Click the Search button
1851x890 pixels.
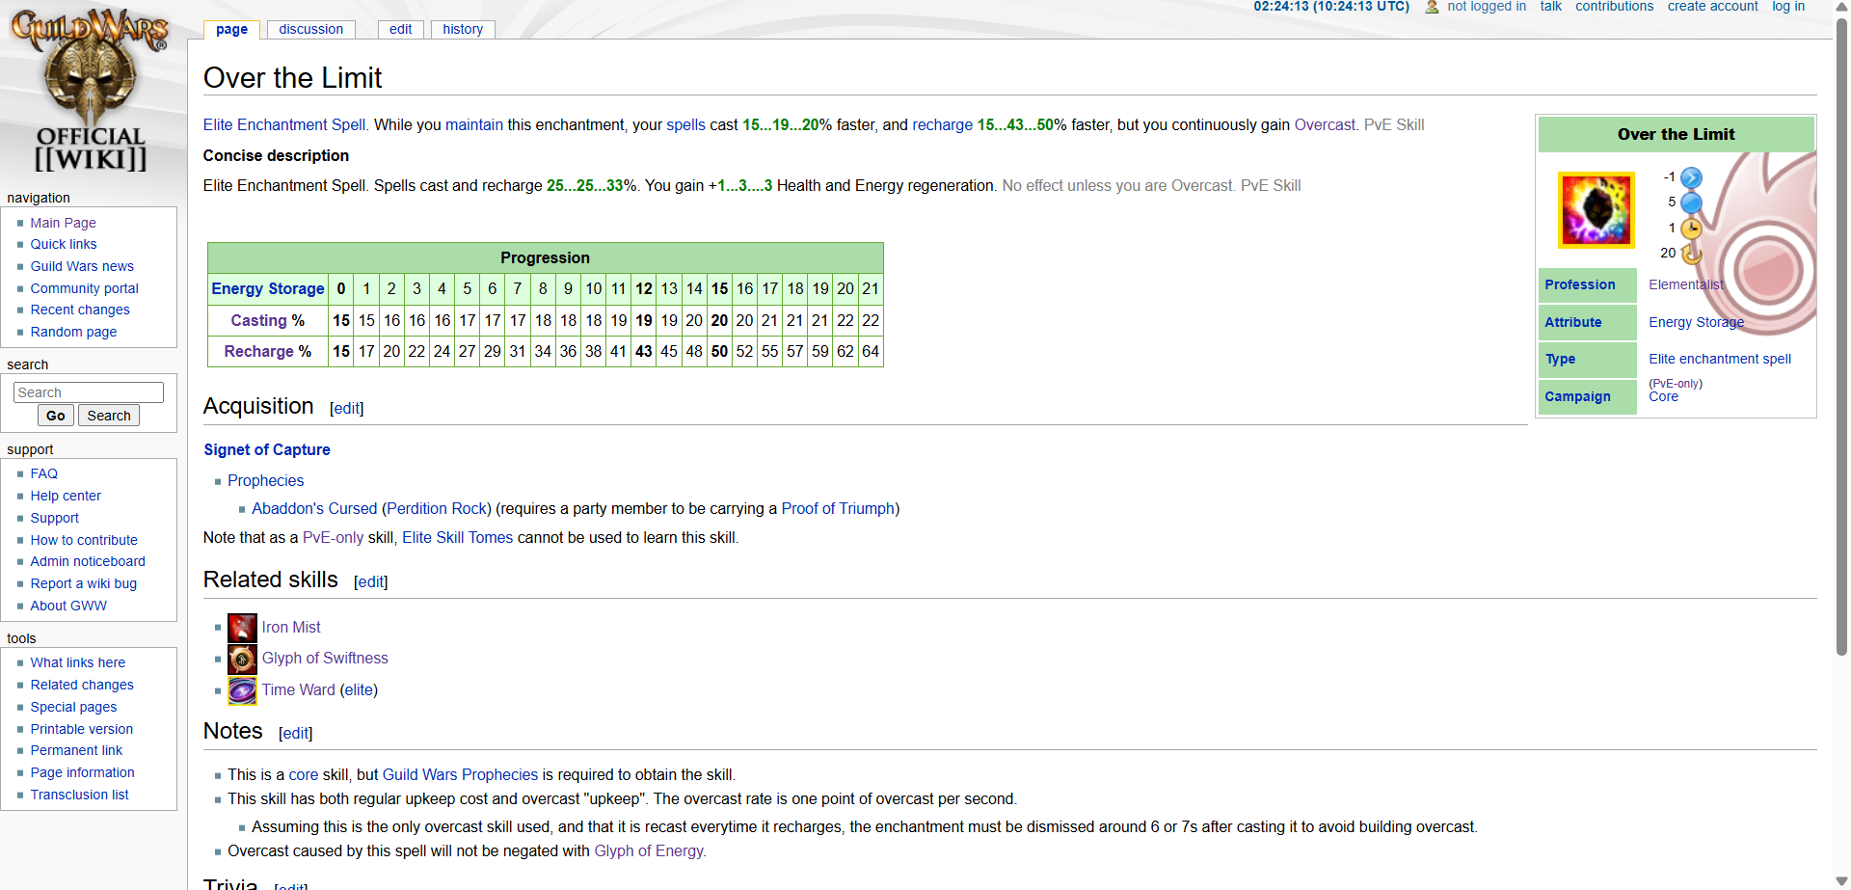coord(108,416)
